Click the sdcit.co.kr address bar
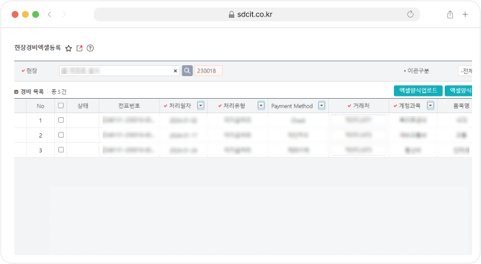 [x=257, y=14]
